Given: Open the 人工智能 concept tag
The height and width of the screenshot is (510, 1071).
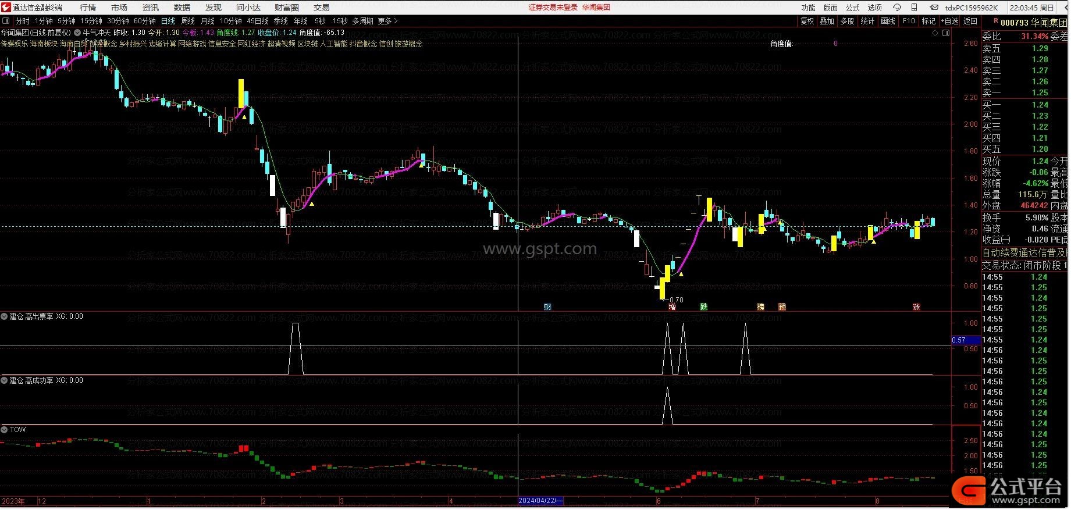Looking at the screenshot, I should [333, 44].
